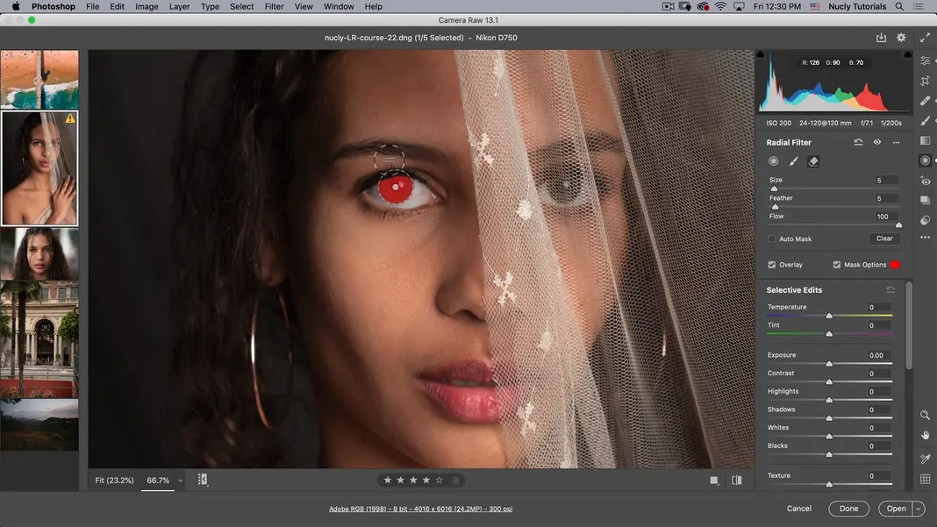Open the File menu
Viewport: 937px width, 527px height.
tap(93, 6)
